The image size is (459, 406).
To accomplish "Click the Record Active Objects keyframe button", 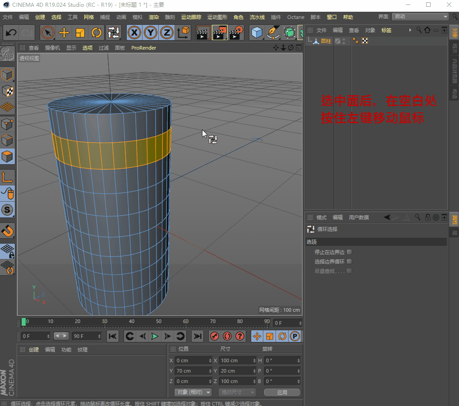I will pos(215,336).
